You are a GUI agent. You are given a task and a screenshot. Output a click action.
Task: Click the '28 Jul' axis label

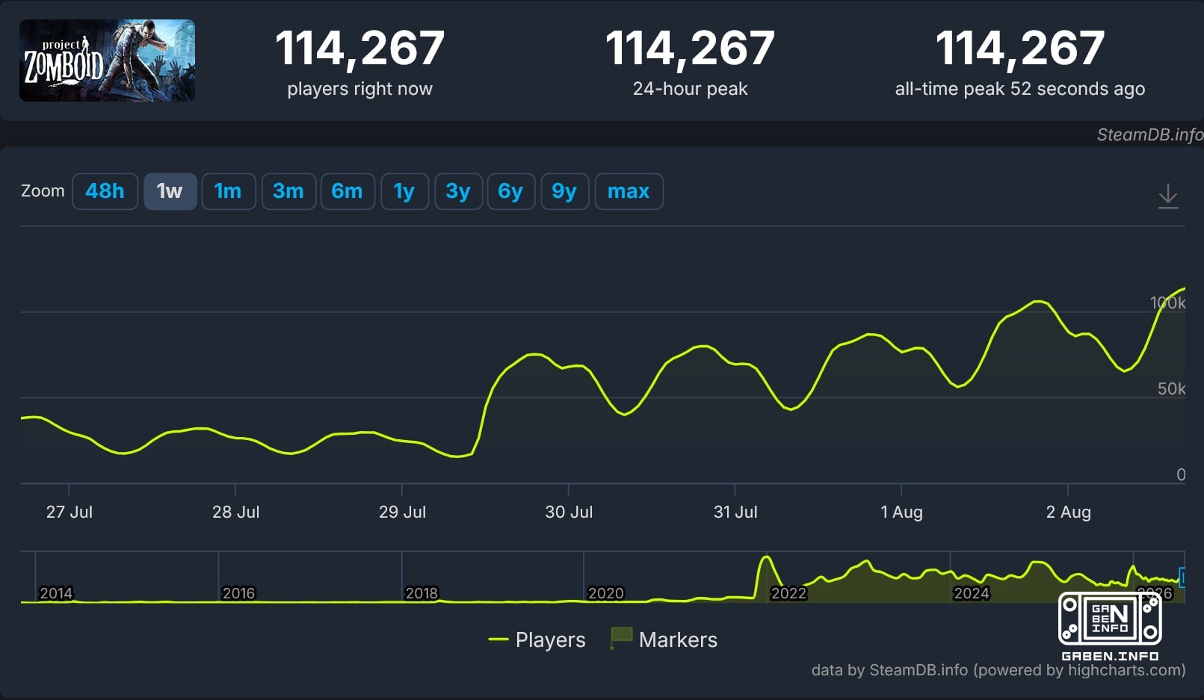pyautogui.click(x=235, y=512)
